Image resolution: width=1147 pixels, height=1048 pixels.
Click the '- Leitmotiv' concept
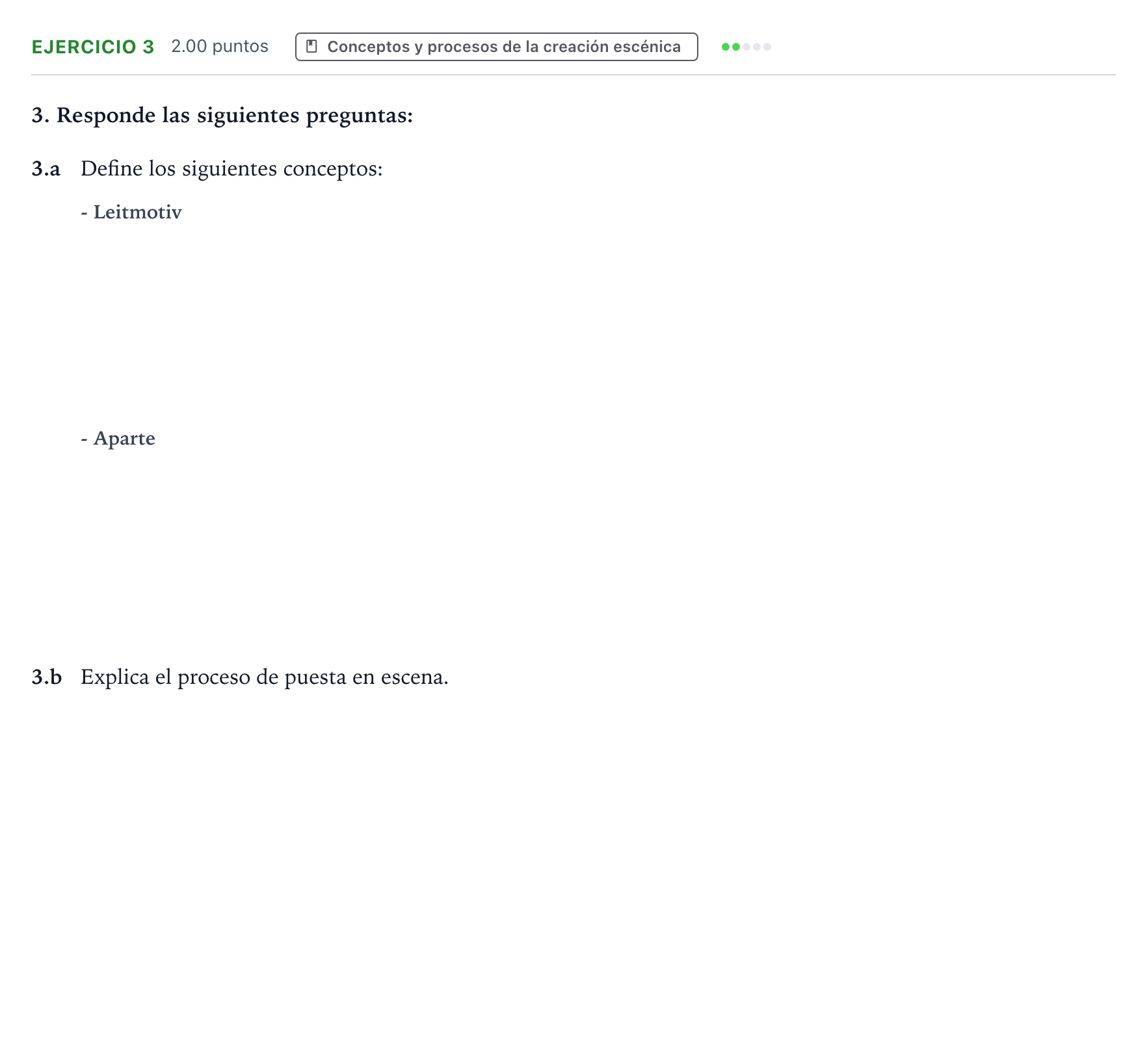131,213
